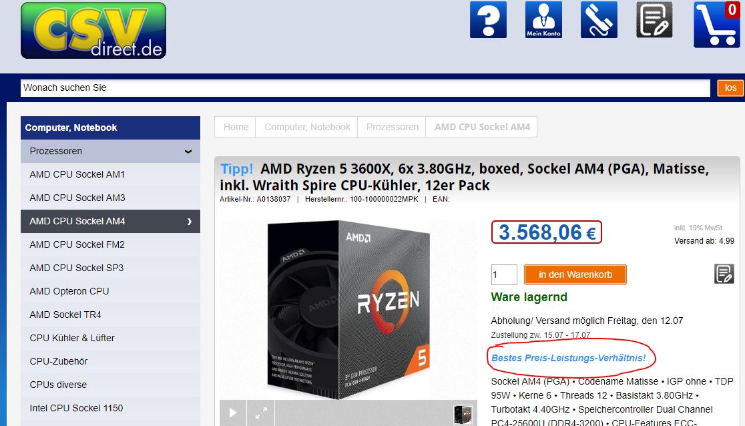Open Intel CPU Sockel 1150 category
Viewport: 745px width, 426px height.
coord(110,408)
